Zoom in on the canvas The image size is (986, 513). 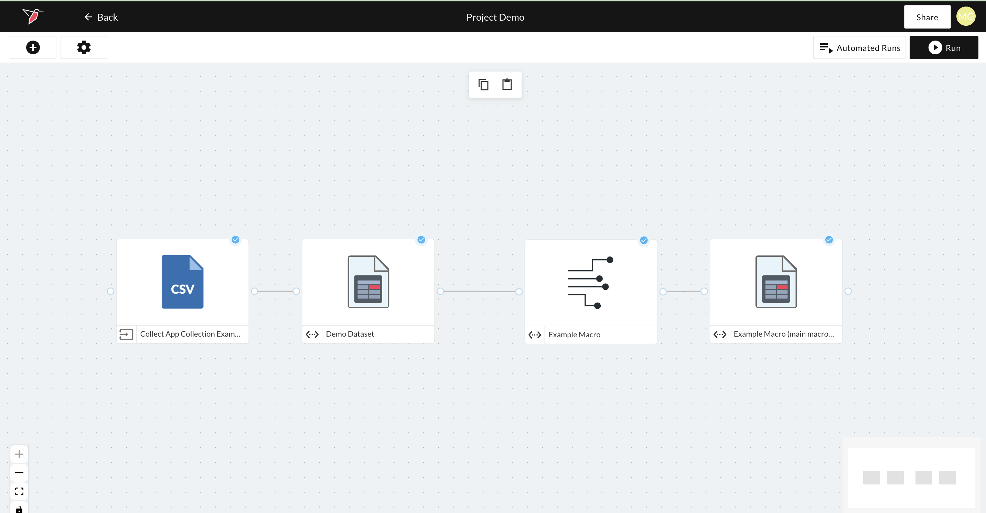19,454
